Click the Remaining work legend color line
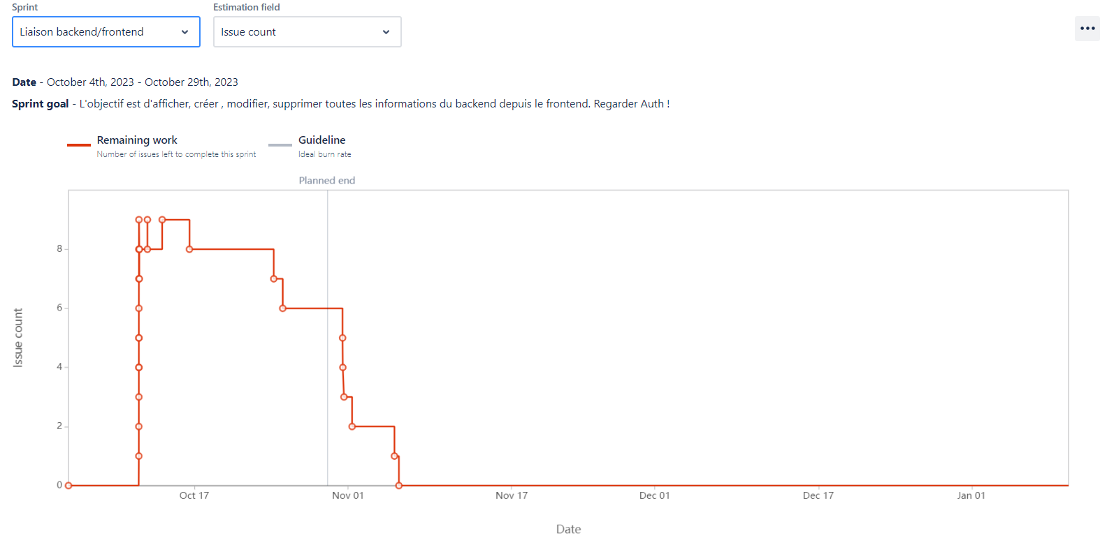 (x=78, y=145)
